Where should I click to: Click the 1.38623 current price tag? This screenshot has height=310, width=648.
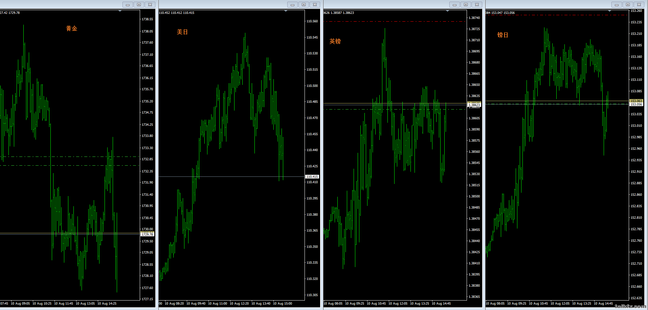point(474,105)
